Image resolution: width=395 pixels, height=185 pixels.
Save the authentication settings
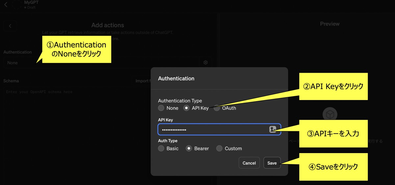pos(272,163)
